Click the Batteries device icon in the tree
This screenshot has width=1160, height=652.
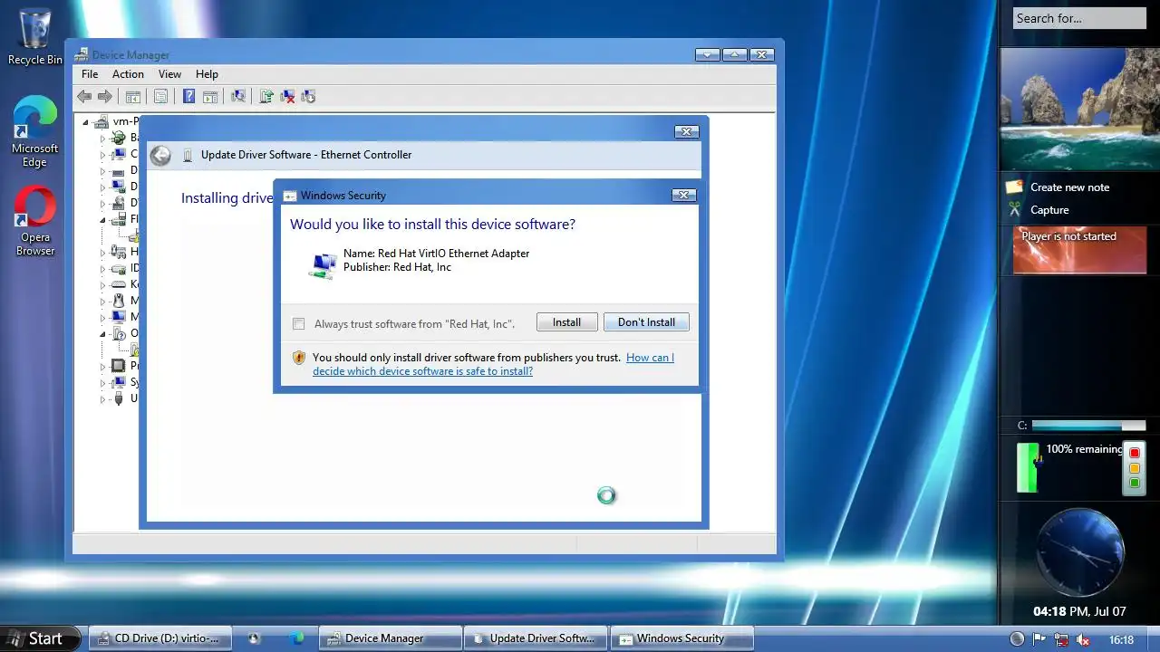pyautogui.click(x=119, y=138)
